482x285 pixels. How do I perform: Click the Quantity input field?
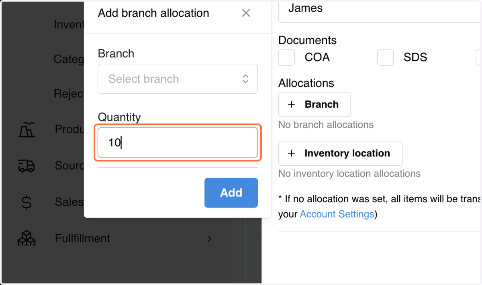point(178,143)
